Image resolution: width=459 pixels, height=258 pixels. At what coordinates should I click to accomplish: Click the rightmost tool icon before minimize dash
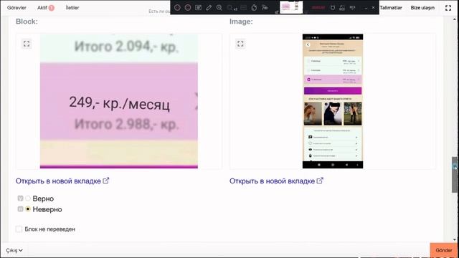(352, 8)
